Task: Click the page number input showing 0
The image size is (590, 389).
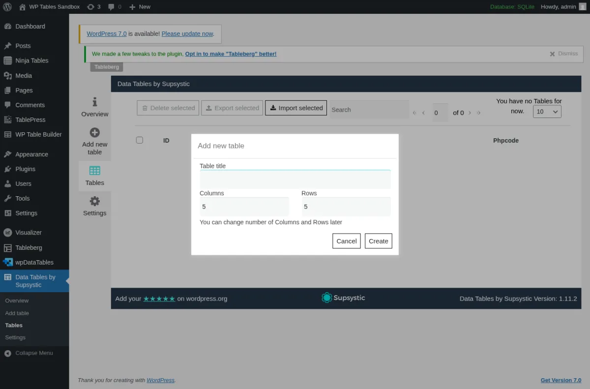Action: point(440,113)
